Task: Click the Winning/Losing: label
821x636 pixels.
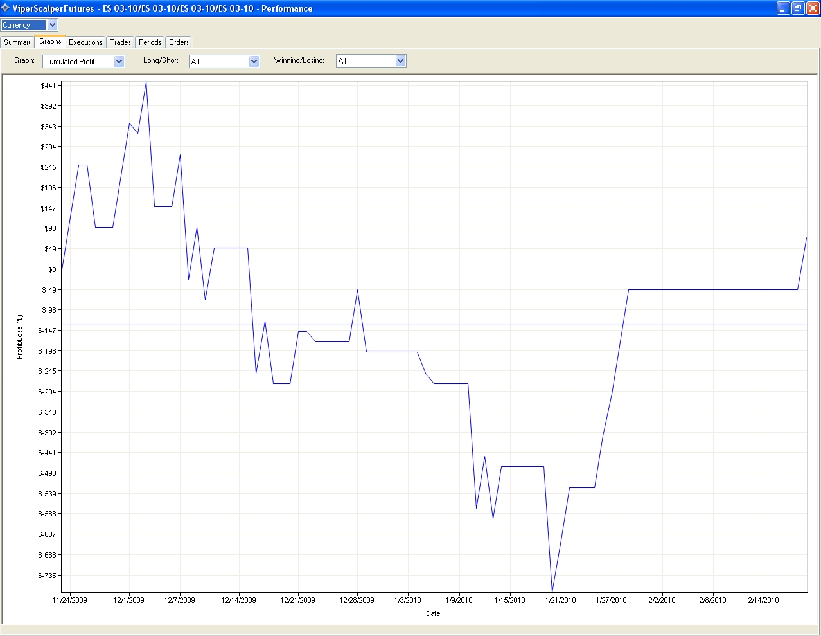Action: tap(299, 60)
